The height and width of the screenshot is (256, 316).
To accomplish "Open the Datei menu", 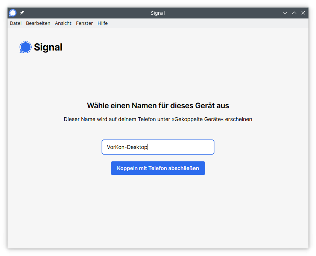I will point(15,23).
